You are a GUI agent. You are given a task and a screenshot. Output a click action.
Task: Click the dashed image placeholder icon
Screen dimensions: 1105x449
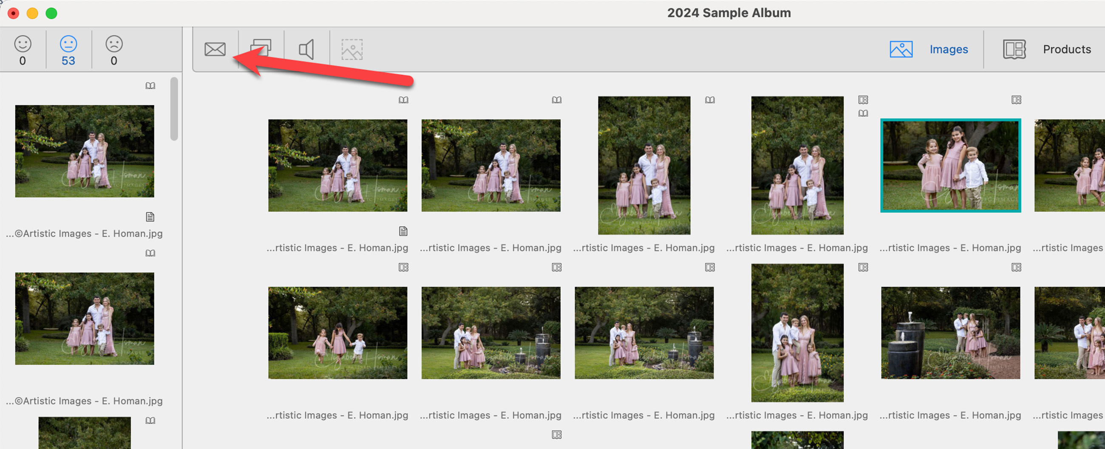tap(352, 49)
